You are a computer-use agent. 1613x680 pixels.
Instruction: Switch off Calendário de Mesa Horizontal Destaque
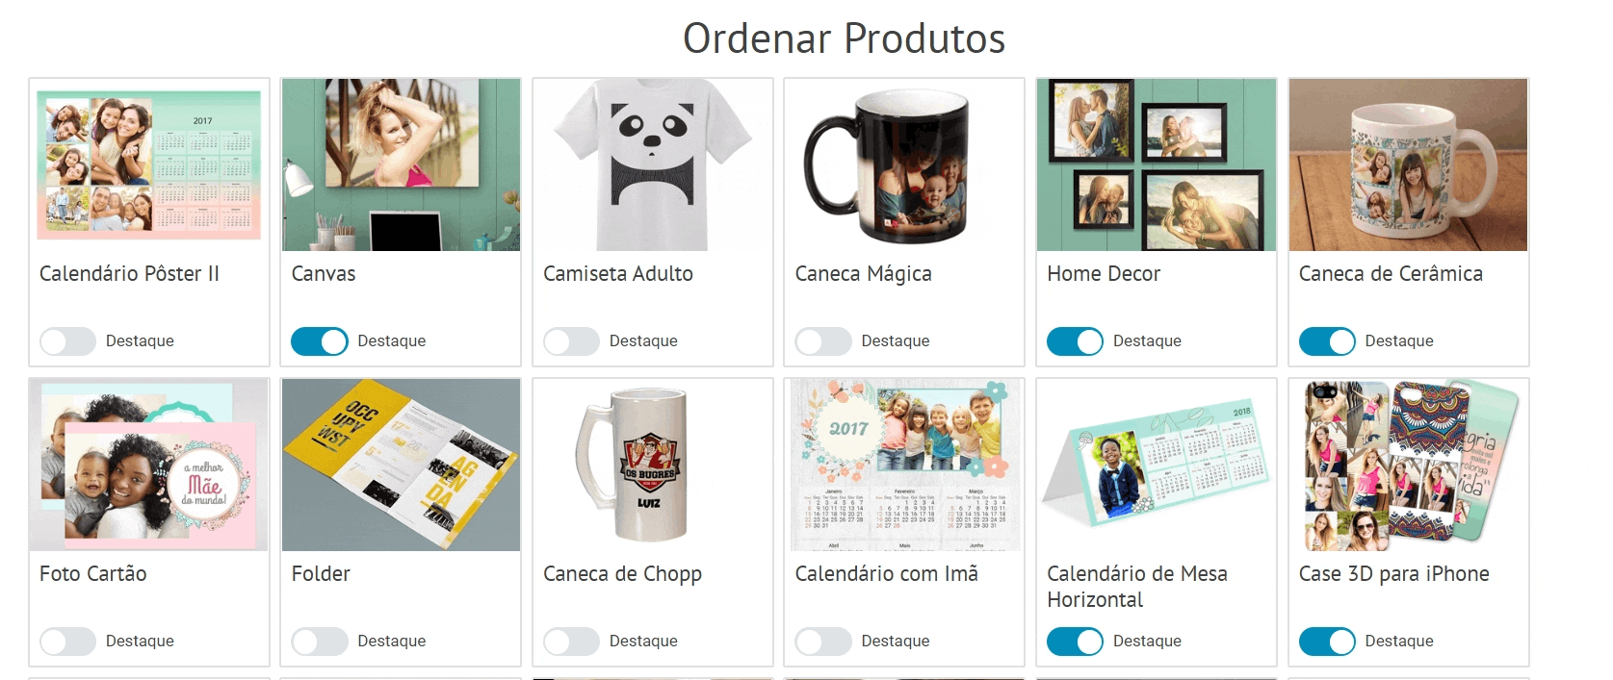[x=1075, y=642]
